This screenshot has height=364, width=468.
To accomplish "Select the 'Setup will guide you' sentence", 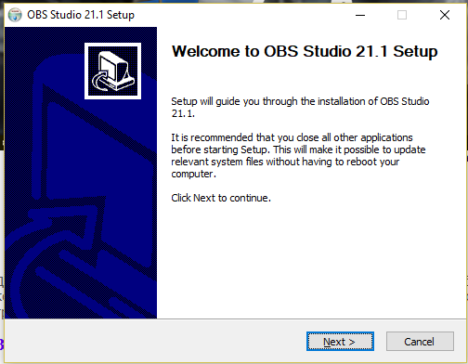I will click(300, 108).
